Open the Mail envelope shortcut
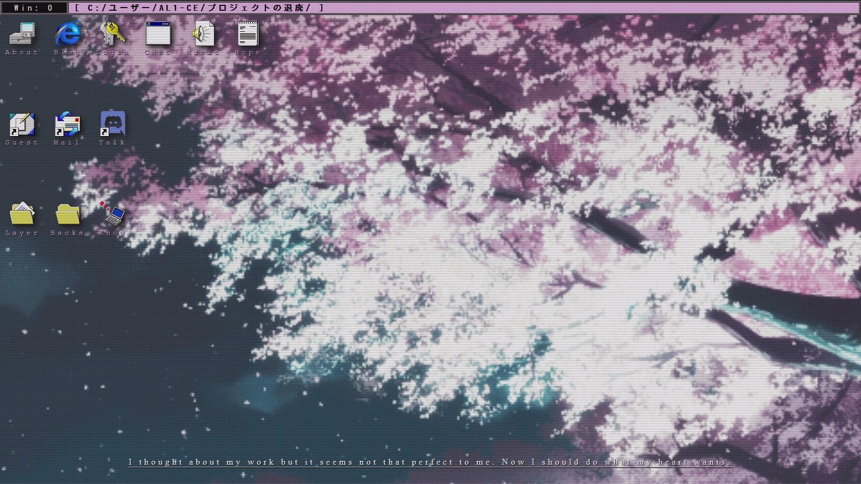Image resolution: width=861 pixels, height=484 pixels. (68, 124)
